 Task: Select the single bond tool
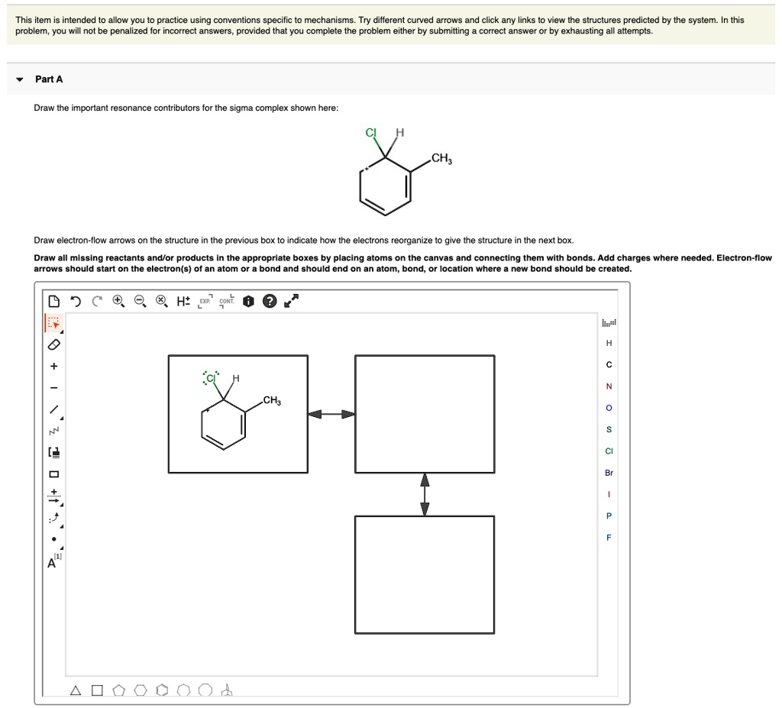(54, 409)
